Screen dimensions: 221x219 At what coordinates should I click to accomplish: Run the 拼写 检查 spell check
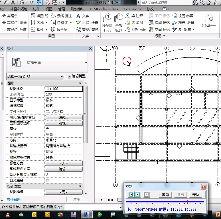pyautogui.click(x=87, y=23)
